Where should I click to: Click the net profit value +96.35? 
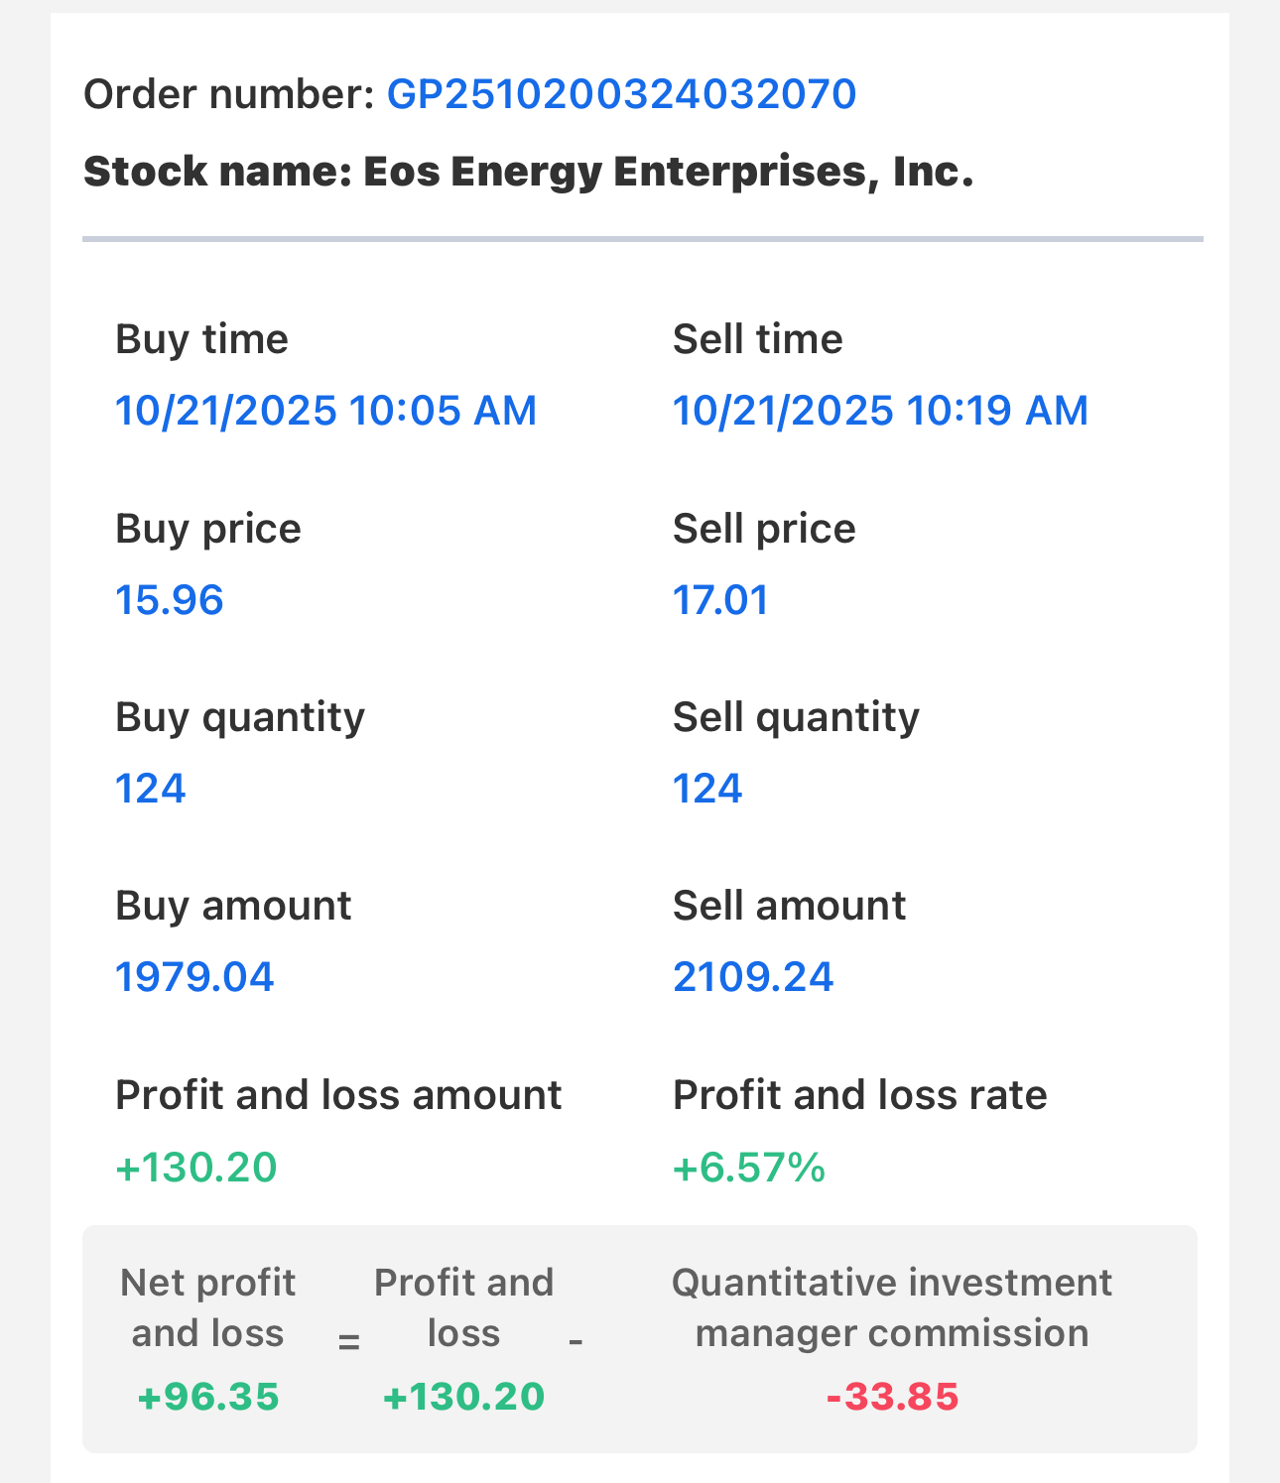208,1397
